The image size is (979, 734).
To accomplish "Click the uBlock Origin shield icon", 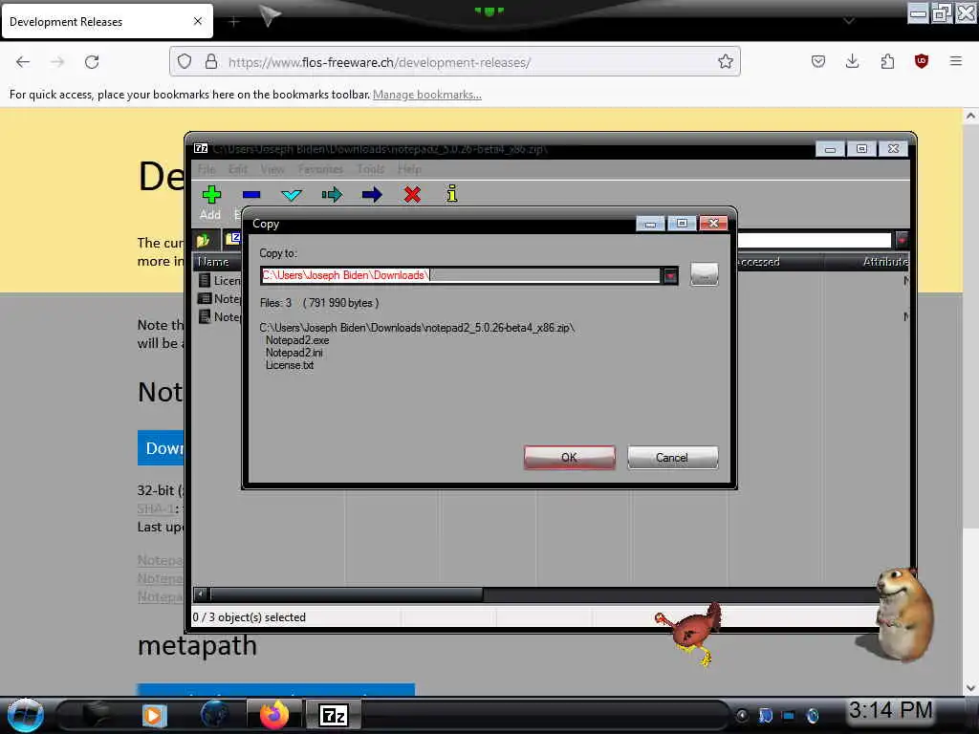I will pos(922,61).
